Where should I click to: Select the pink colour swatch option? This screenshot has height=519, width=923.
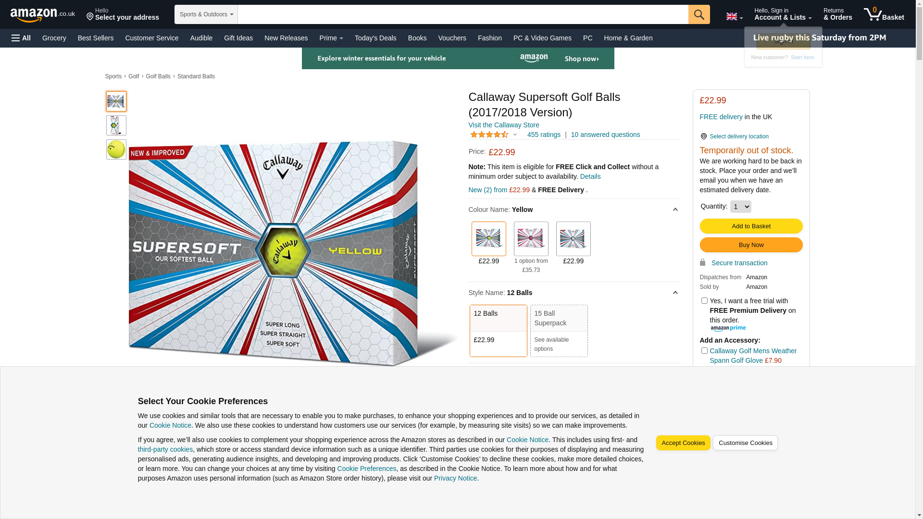pyautogui.click(x=531, y=239)
